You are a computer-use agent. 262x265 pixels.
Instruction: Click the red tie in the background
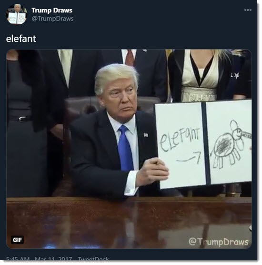(130, 58)
